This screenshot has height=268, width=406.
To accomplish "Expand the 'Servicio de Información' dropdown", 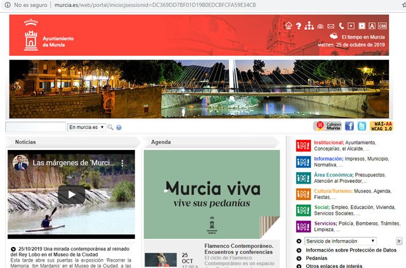I will (x=339, y=241).
